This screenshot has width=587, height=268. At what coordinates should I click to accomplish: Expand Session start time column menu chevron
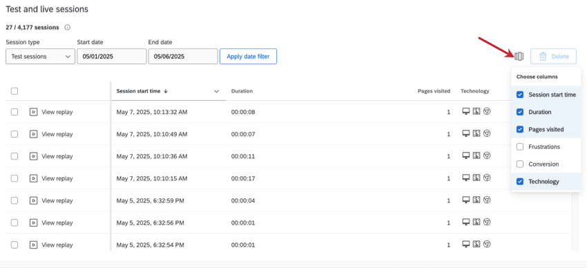(216, 91)
